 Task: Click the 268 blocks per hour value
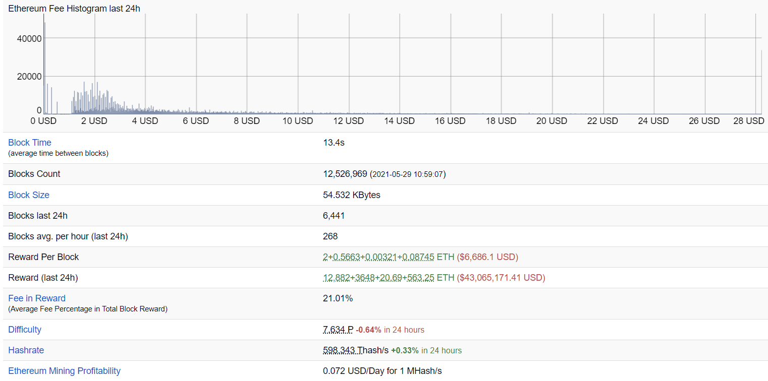[x=331, y=236]
